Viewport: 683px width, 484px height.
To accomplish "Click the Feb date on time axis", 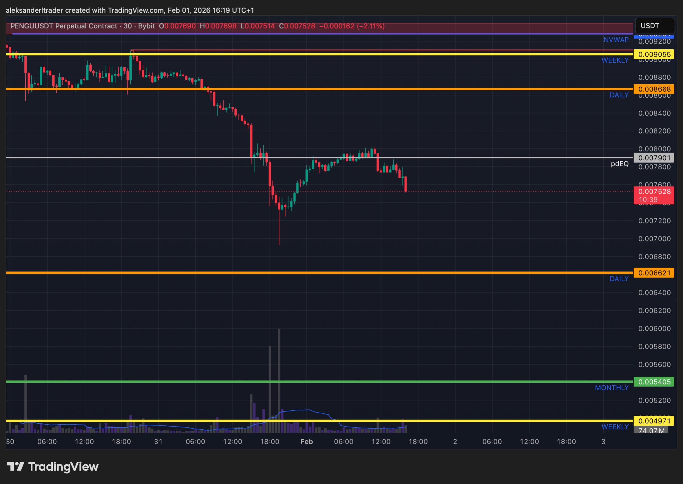I will (306, 442).
